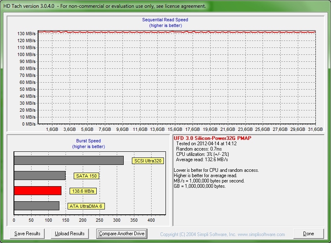This screenshot has width=331, height=243.
Task: Click the gray SCSI Ultra320 bar
Action: click(68, 160)
